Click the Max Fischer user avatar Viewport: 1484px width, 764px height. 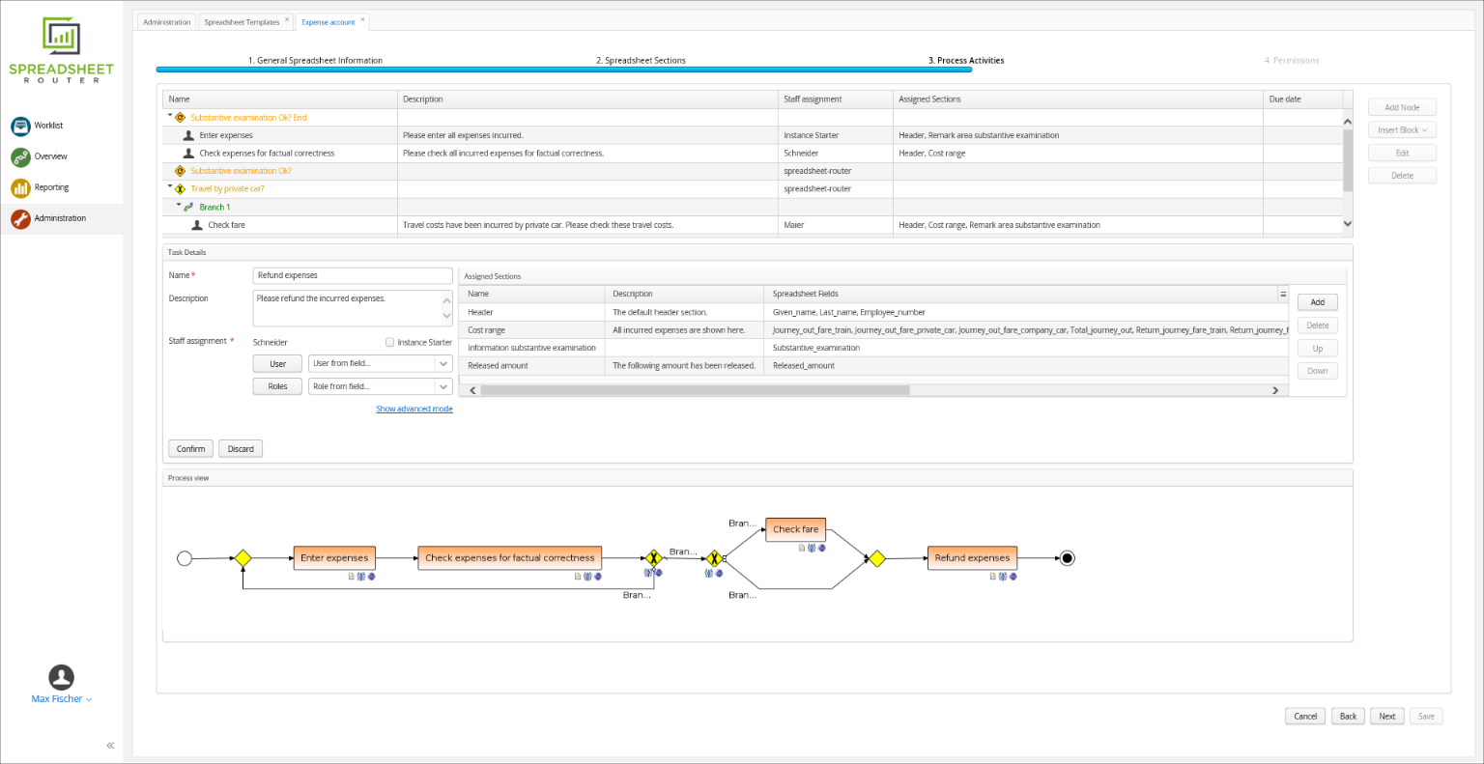(61, 677)
